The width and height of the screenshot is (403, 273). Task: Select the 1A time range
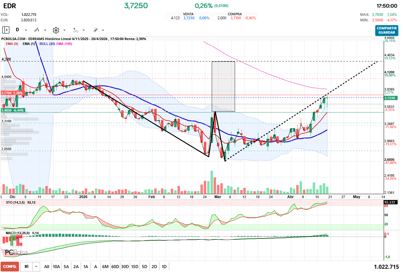tap(86, 267)
